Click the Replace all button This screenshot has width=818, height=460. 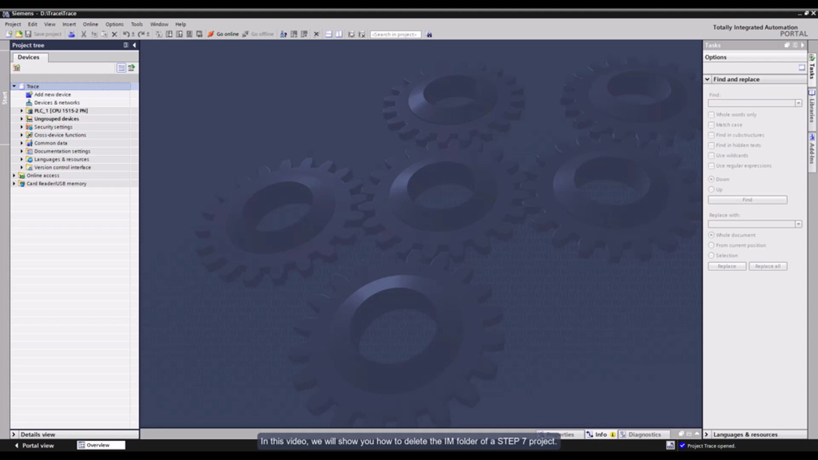tap(768, 266)
